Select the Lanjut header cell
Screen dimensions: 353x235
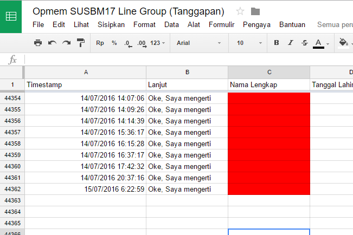point(187,85)
